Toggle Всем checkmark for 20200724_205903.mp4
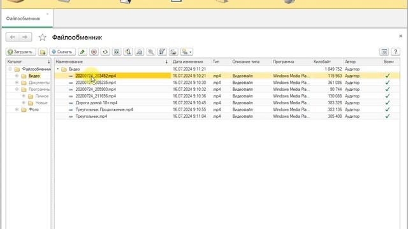 coord(388,89)
